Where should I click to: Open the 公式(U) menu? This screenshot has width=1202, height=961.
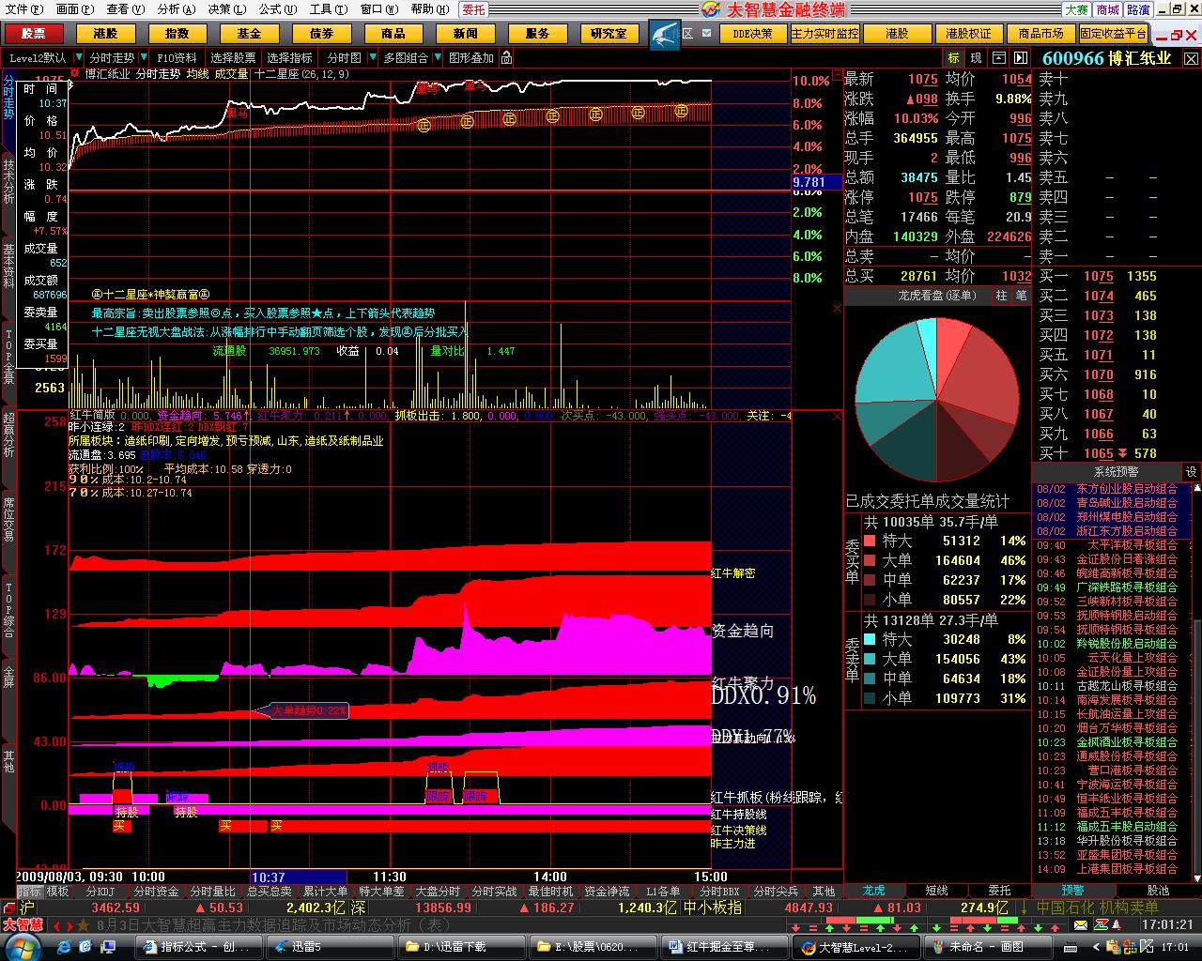pos(278,9)
